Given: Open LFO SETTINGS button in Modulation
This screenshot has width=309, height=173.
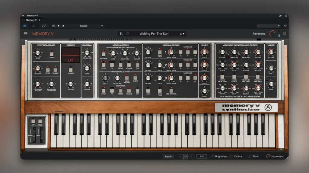Looking at the screenshot, I should click(x=104, y=54).
